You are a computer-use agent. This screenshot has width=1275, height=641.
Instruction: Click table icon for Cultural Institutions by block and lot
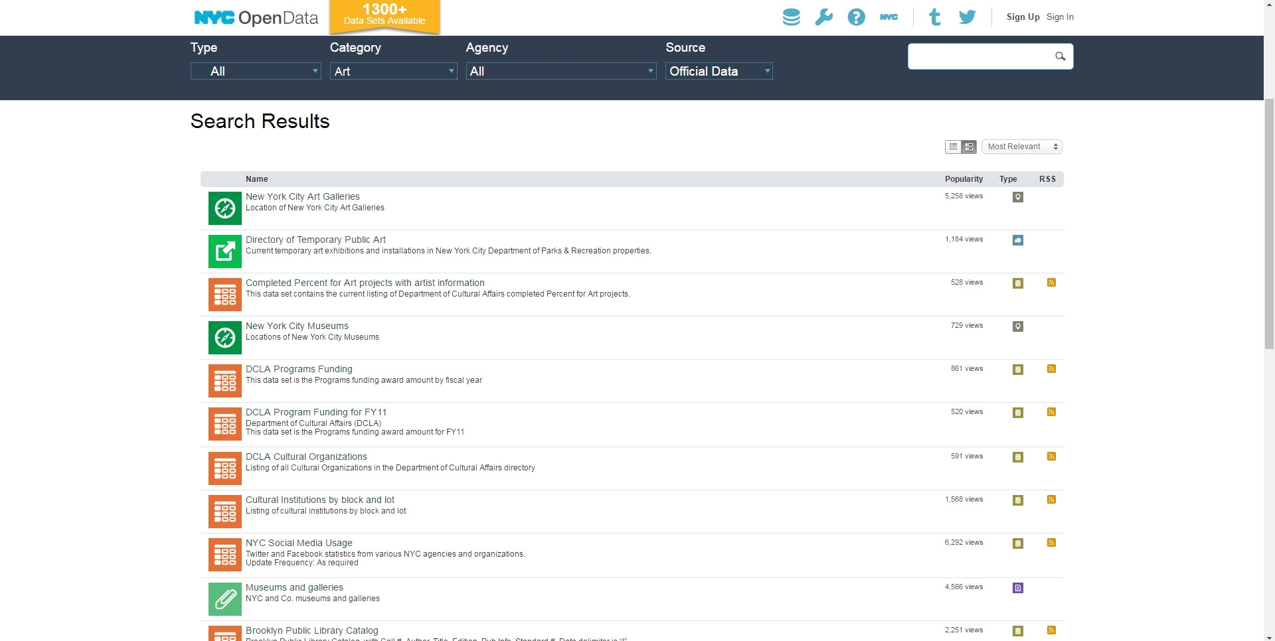point(225,512)
